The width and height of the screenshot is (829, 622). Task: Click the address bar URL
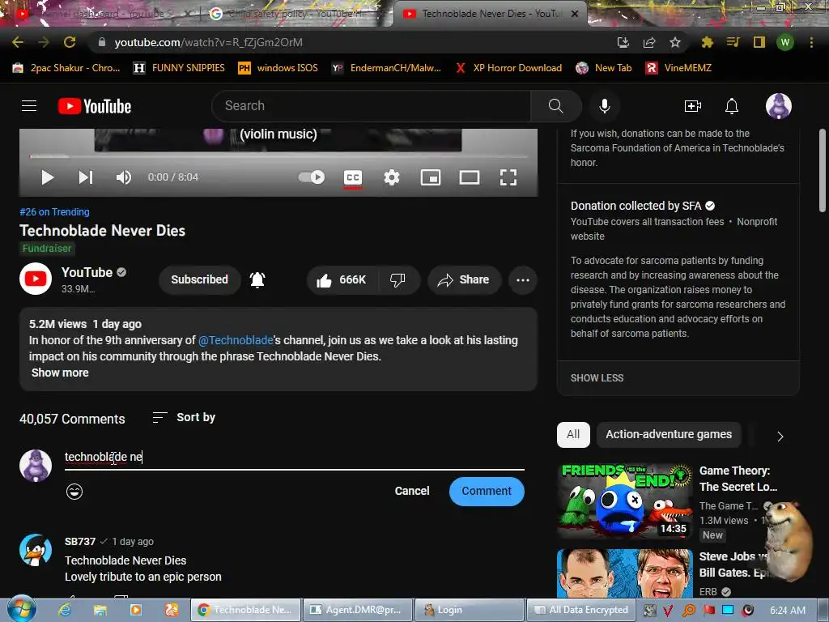point(208,42)
